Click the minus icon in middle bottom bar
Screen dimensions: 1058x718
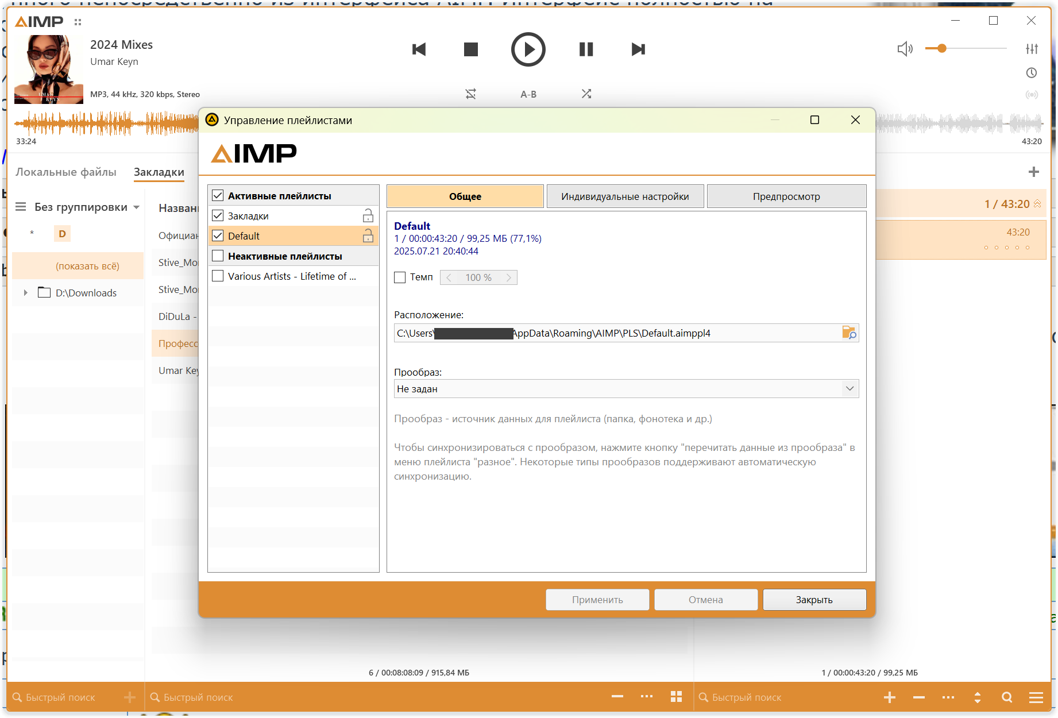coord(617,697)
